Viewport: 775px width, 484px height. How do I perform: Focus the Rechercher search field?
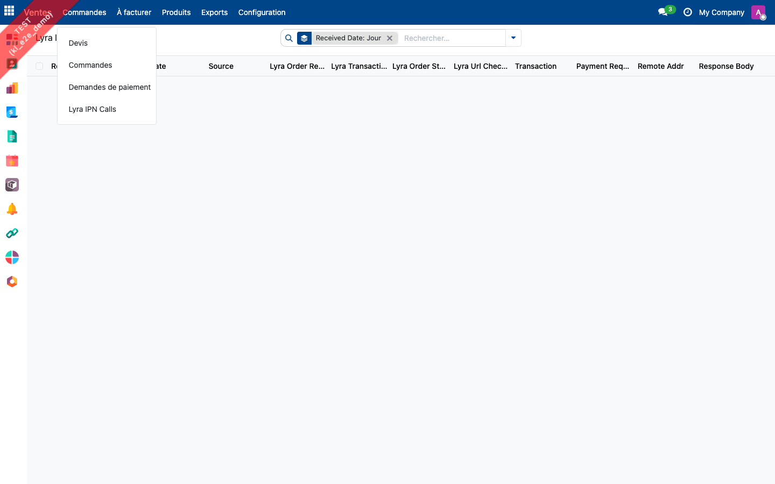point(452,38)
